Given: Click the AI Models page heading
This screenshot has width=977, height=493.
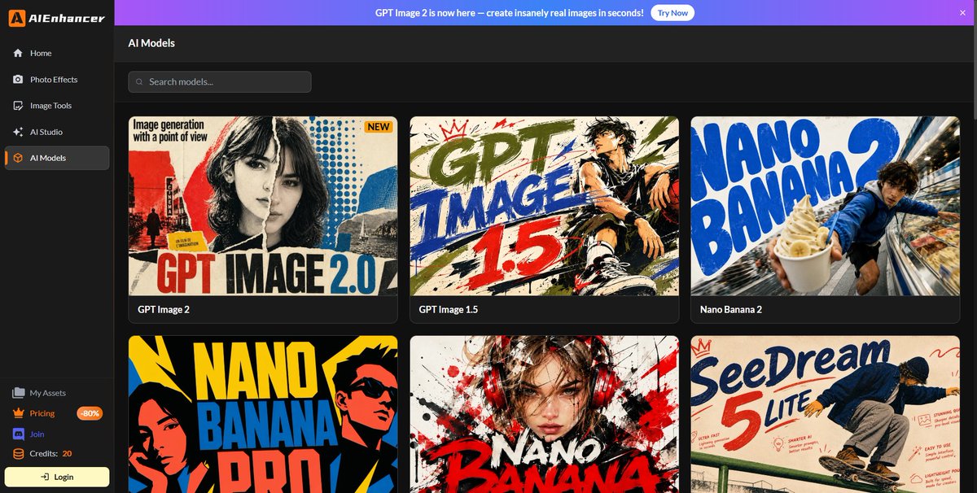Looking at the screenshot, I should (x=151, y=43).
